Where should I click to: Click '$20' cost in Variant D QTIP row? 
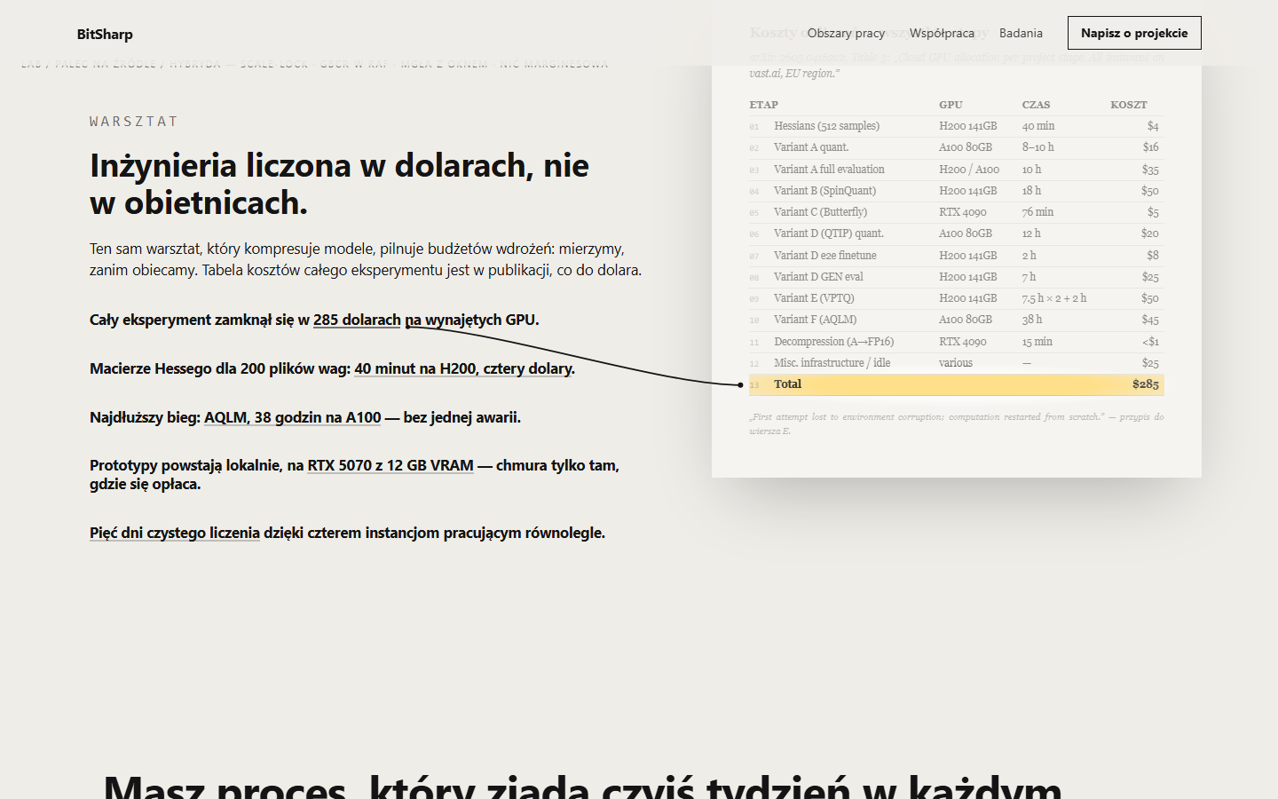(1150, 233)
